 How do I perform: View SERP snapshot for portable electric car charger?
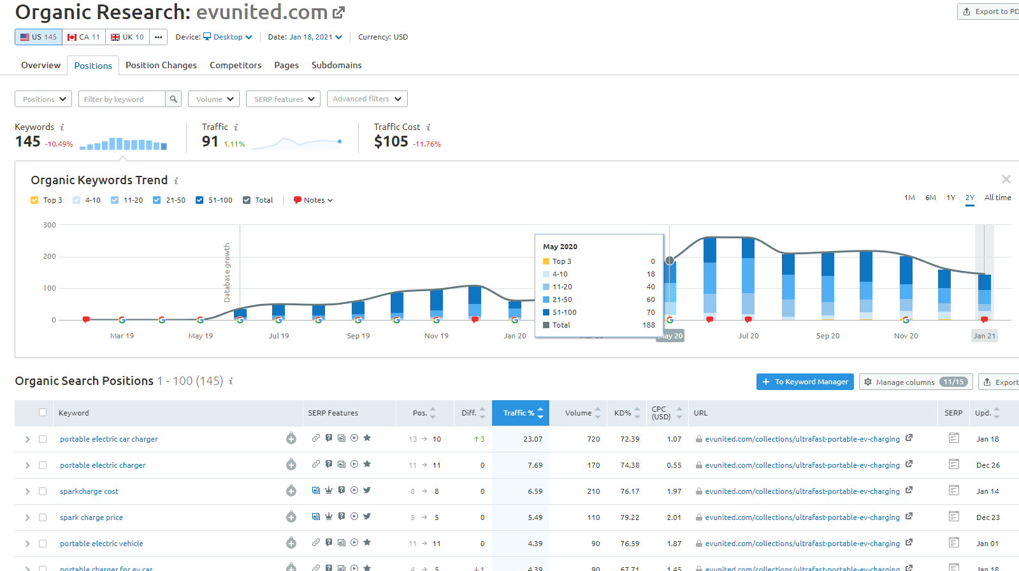coord(954,438)
